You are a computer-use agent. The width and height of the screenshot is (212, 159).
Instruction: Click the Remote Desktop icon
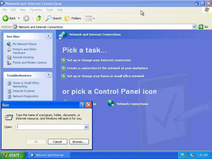tap(9, 57)
